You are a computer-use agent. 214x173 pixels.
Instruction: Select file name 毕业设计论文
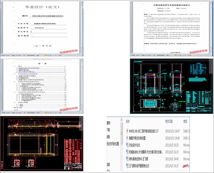[134, 145]
